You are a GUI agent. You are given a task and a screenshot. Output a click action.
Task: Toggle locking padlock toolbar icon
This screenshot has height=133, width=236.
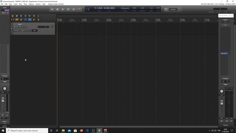[x=38, y=20]
